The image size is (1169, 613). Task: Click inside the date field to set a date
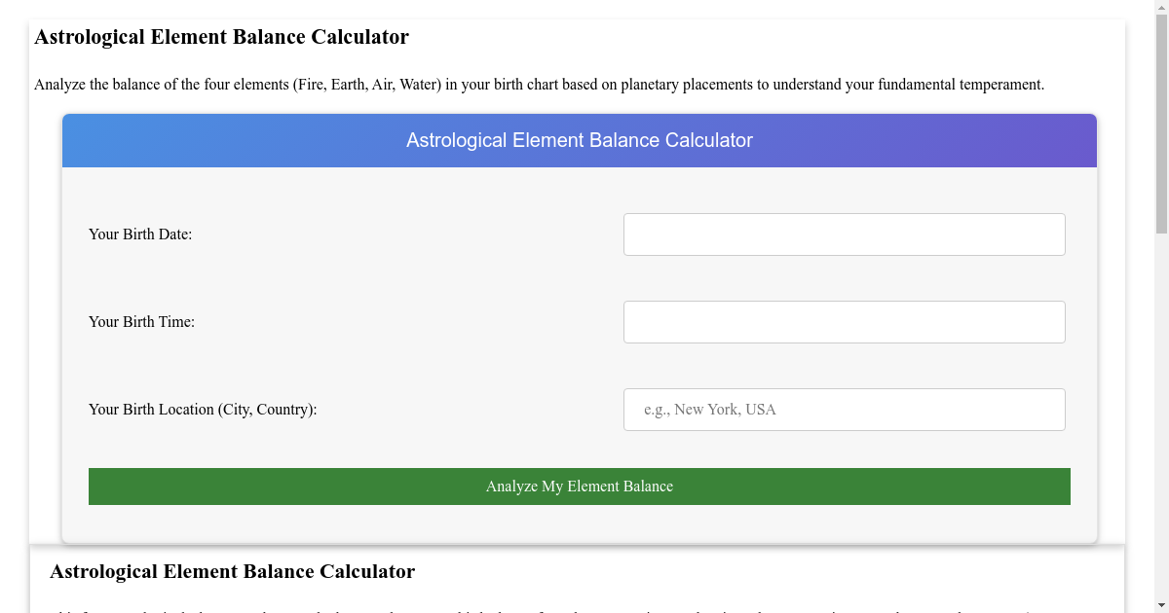844,234
